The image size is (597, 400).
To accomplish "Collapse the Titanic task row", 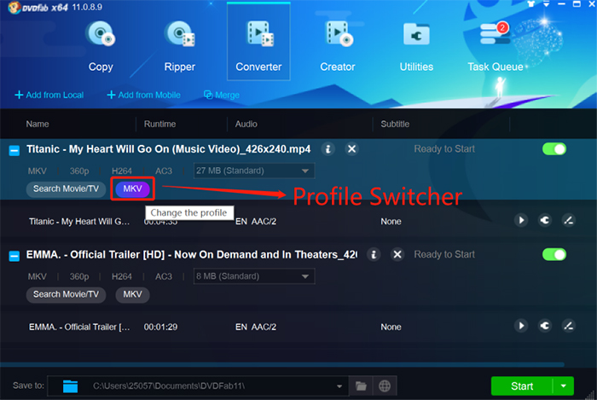I will [x=14, y=151].
